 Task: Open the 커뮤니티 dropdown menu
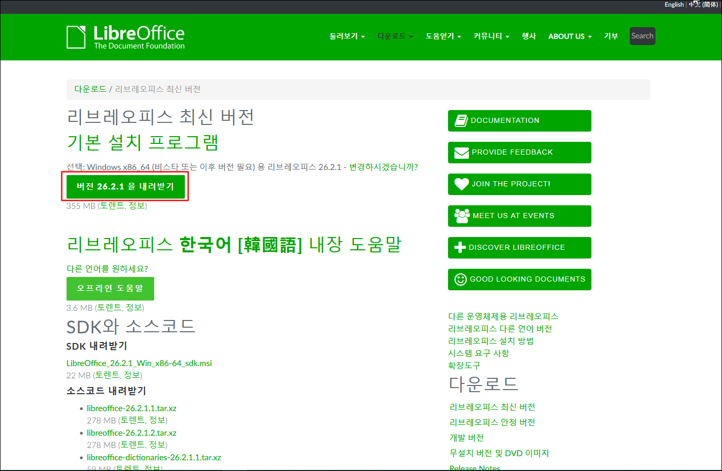coord(491,36)
